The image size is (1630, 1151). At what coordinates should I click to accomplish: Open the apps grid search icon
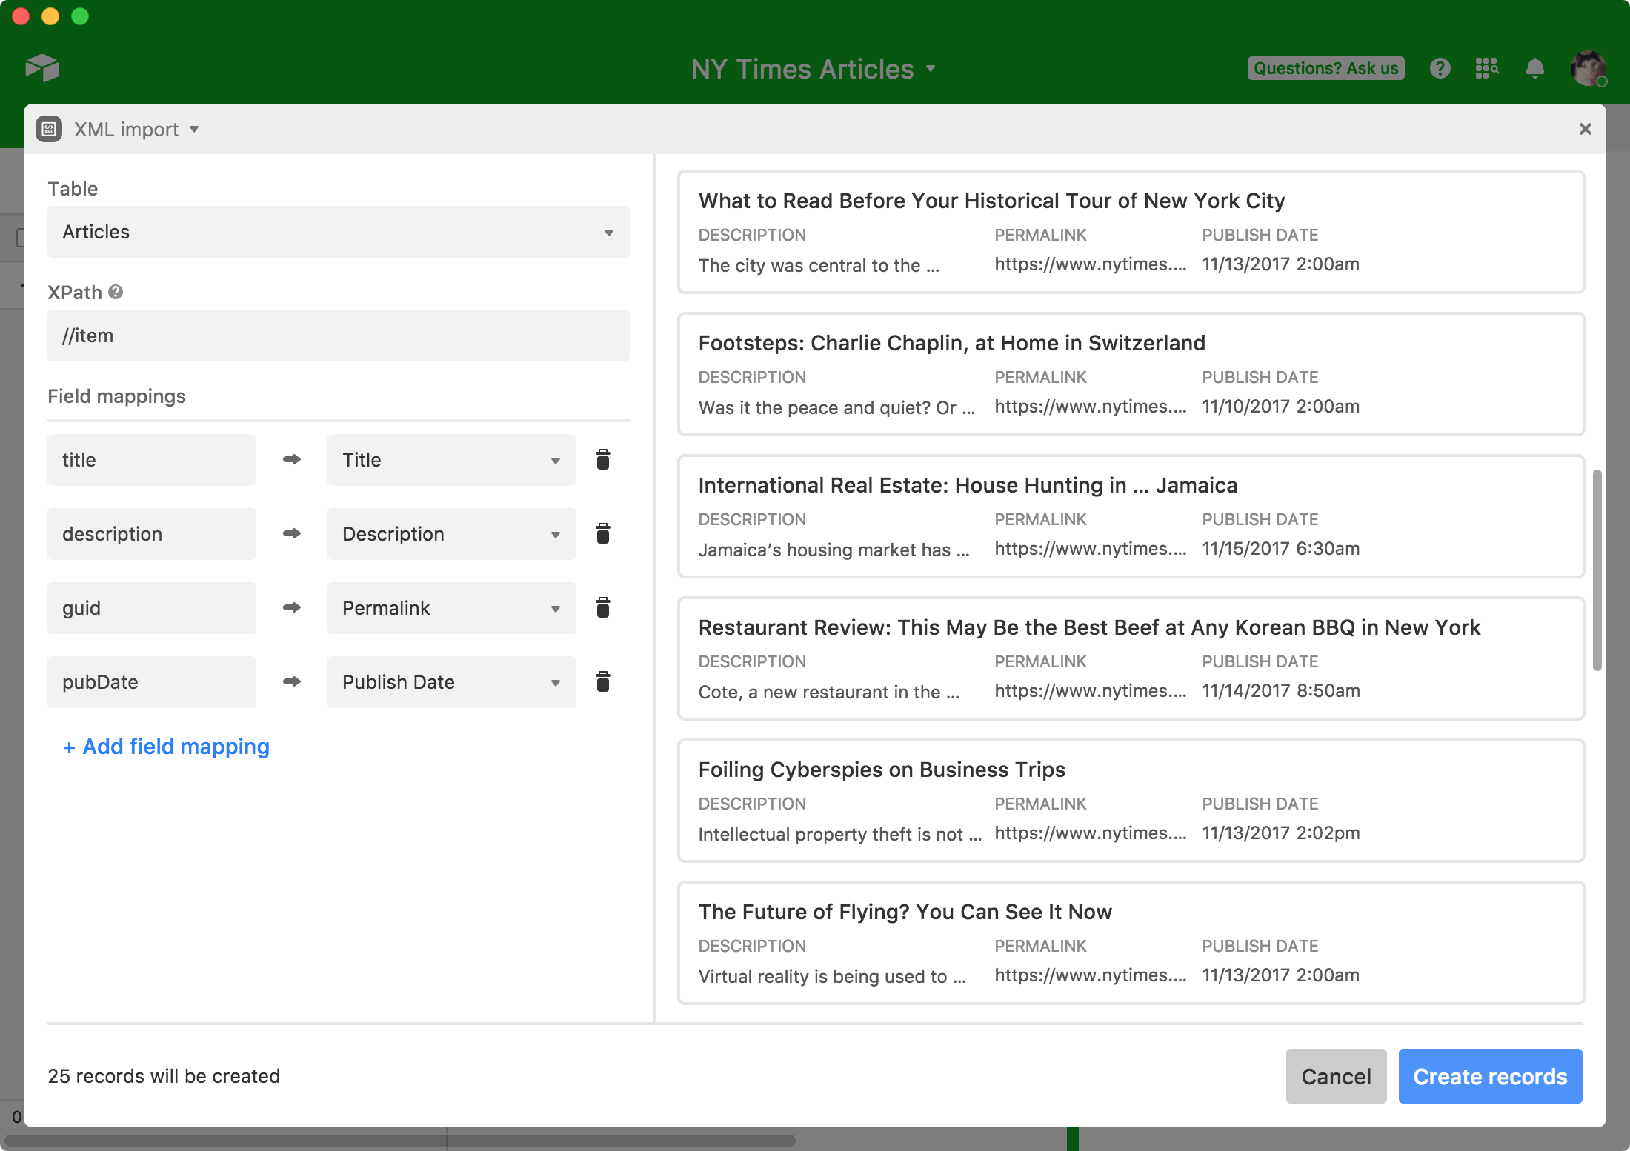1487,68
